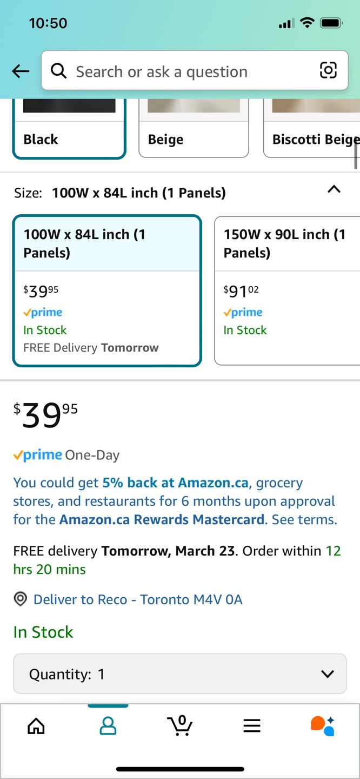Tap the back arrow icon
Viewport: 360px width, 779px height.
tap(21, 71)
